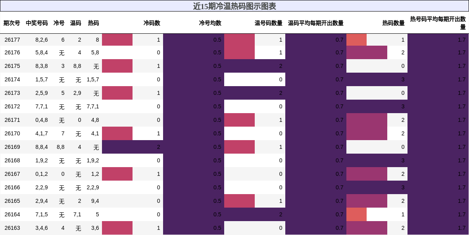
Task: Click cold average 0.5 in row 26170
Action: (217, 133)
